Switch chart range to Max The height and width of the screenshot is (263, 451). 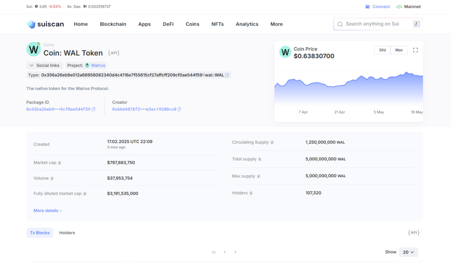coord(399,50)
